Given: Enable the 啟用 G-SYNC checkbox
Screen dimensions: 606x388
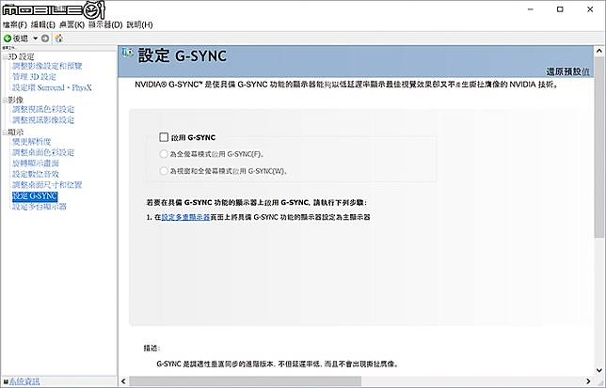Looking at the screenshot, I should pos(164,137).
